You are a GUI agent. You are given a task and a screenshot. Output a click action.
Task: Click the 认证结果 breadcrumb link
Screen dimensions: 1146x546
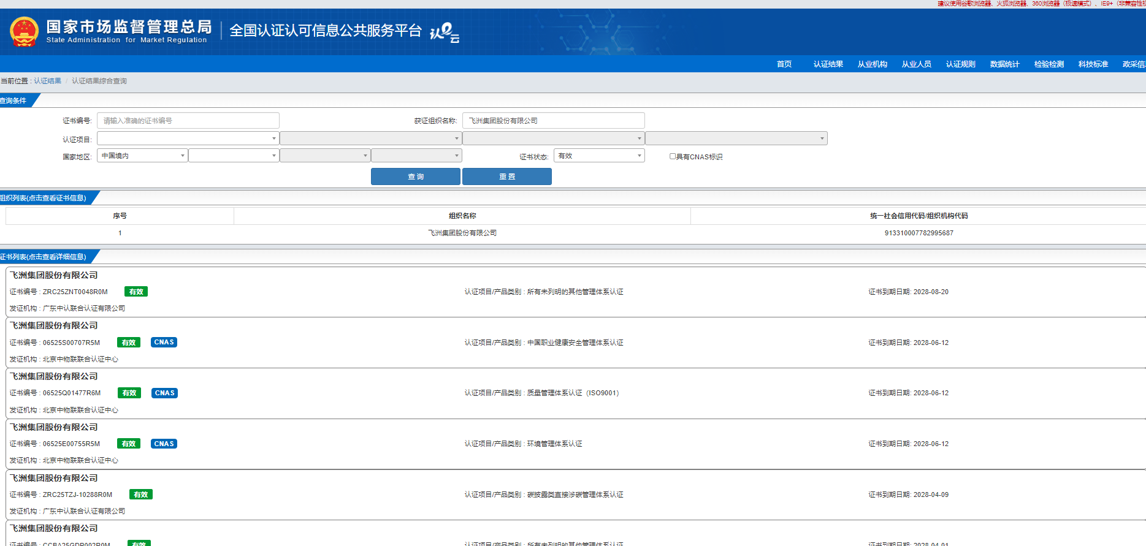[48, 81]
